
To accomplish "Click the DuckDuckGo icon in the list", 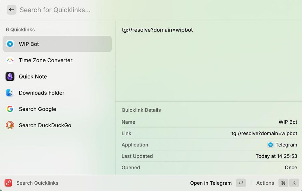I will [x=10, y=125].
